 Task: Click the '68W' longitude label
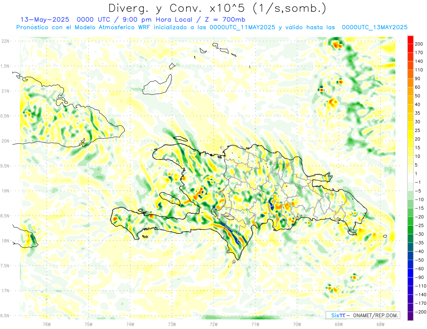380,324
